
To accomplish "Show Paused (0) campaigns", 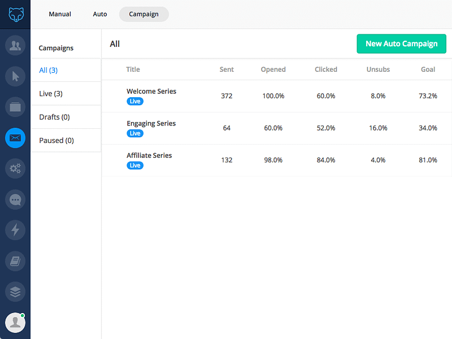I will 66,140.
